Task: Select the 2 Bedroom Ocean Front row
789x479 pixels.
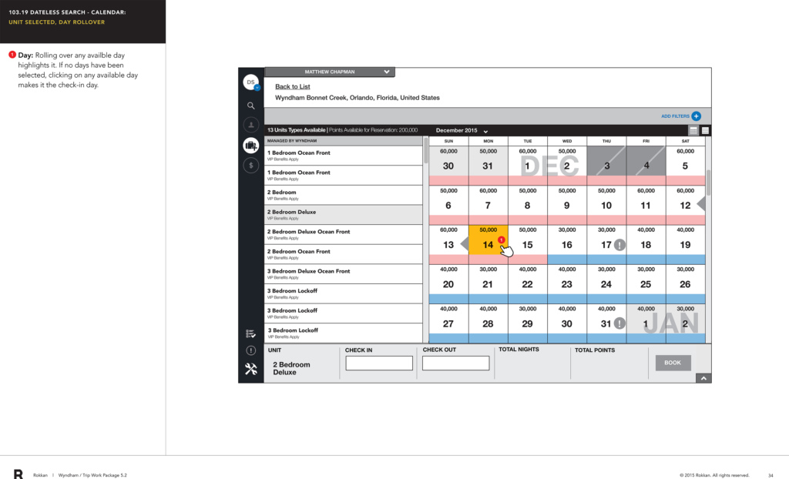Action: pos(343,254)
